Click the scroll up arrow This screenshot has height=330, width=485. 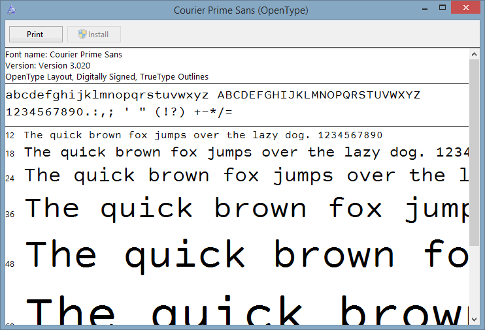474,54
